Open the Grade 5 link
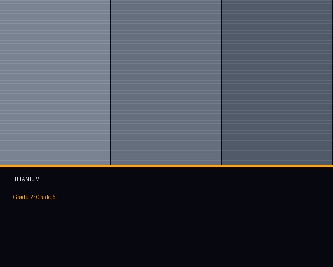Screen dimensions: 333x267 pos(46,197)
